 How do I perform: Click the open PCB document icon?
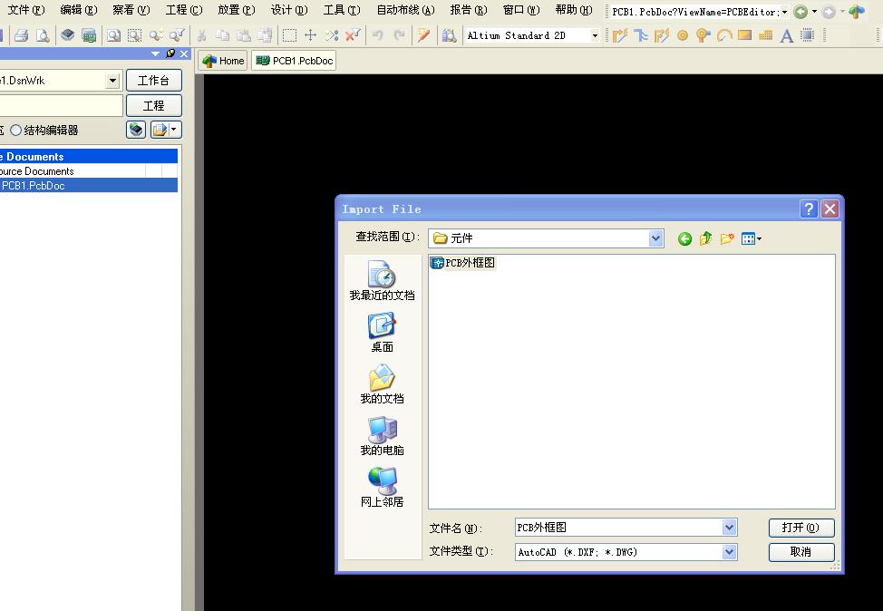click(x=89, y=35)
